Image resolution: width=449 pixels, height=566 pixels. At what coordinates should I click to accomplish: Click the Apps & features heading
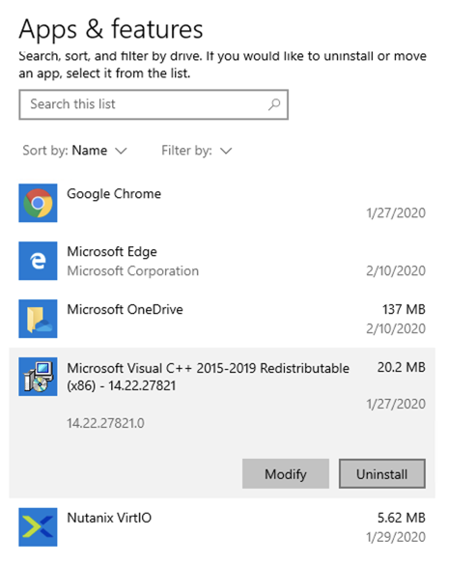(x=111, y=29)
